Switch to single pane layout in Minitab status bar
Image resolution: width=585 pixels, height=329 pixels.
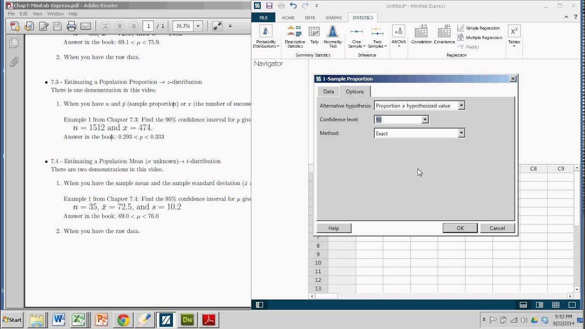[x=572, y=305]
